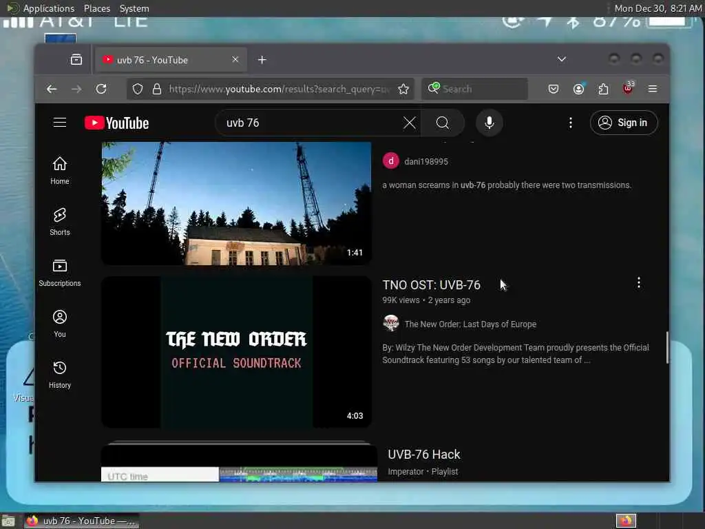Open the Applications menu in top panel
The width and height of the screenshot is (705, 529).
pyautogui.click(x=49, y=8)
